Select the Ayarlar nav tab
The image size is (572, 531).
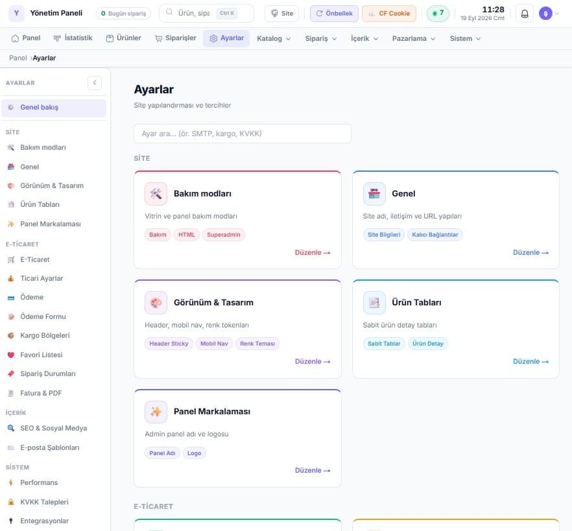click(226, 38)
